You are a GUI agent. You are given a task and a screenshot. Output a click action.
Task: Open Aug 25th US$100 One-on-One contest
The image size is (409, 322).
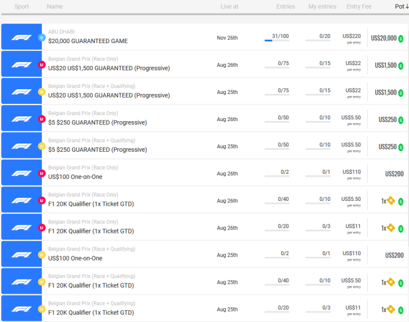pyautogui.click(x=75, y=258)
